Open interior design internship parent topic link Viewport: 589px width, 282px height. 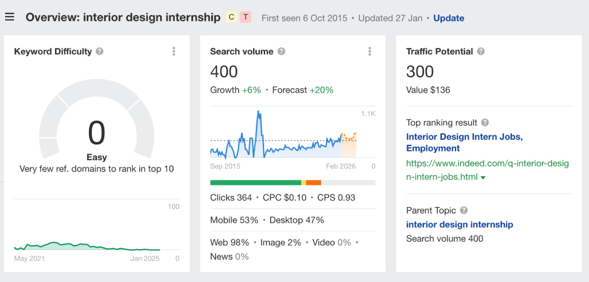click(x=460, y=224)
